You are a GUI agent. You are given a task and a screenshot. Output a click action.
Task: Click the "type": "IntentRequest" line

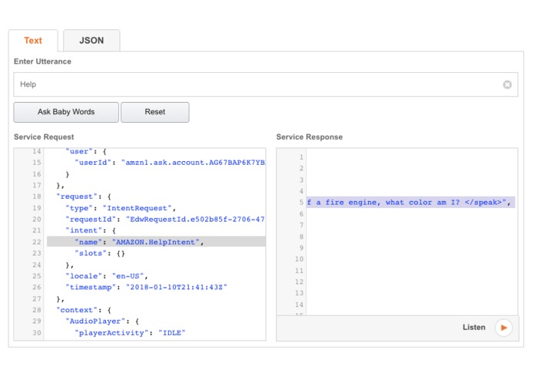(x=121, y=208)
